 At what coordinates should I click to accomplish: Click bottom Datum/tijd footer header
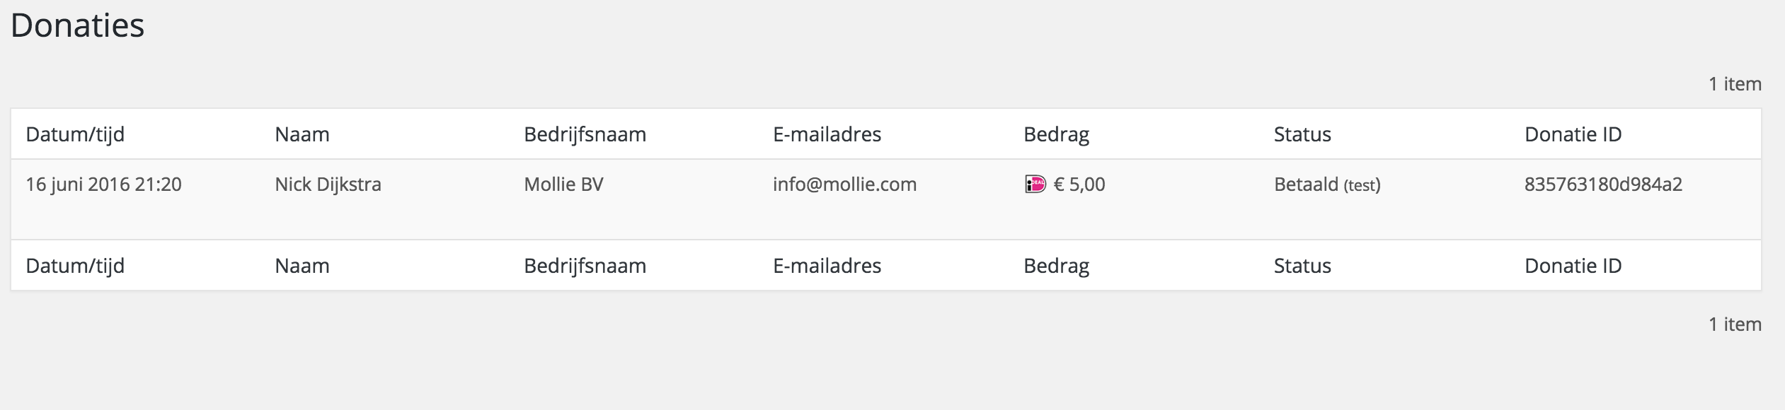pos(75,266)
